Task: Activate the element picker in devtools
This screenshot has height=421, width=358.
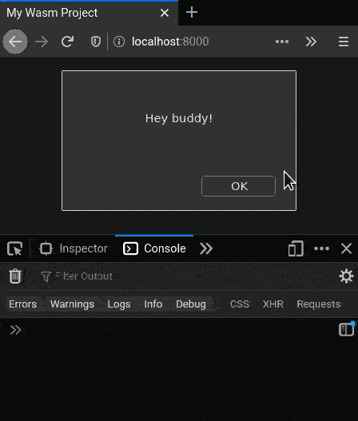Action: (14, 248)
